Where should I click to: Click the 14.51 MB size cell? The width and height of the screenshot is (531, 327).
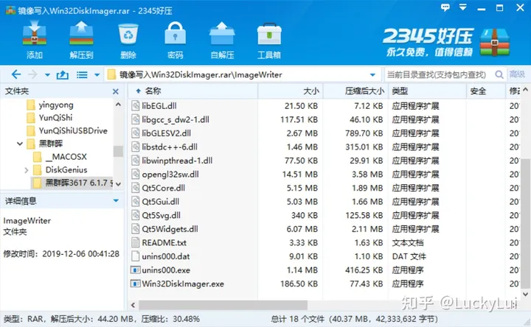(300, 174)
